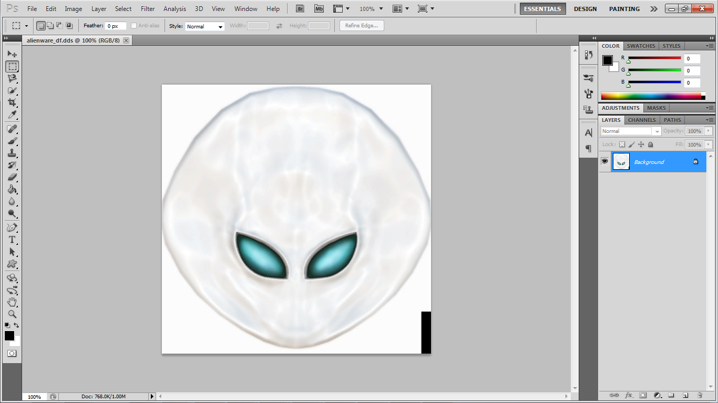Screen dimensions: 718x403
Task: Select the Paint Bucket tool
Action: (x=12, y=189)
